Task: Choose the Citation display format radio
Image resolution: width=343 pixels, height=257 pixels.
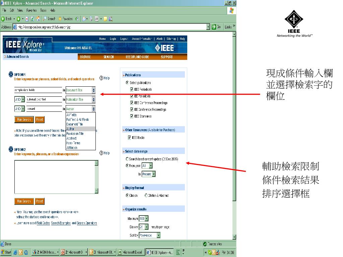Action: 127,195
